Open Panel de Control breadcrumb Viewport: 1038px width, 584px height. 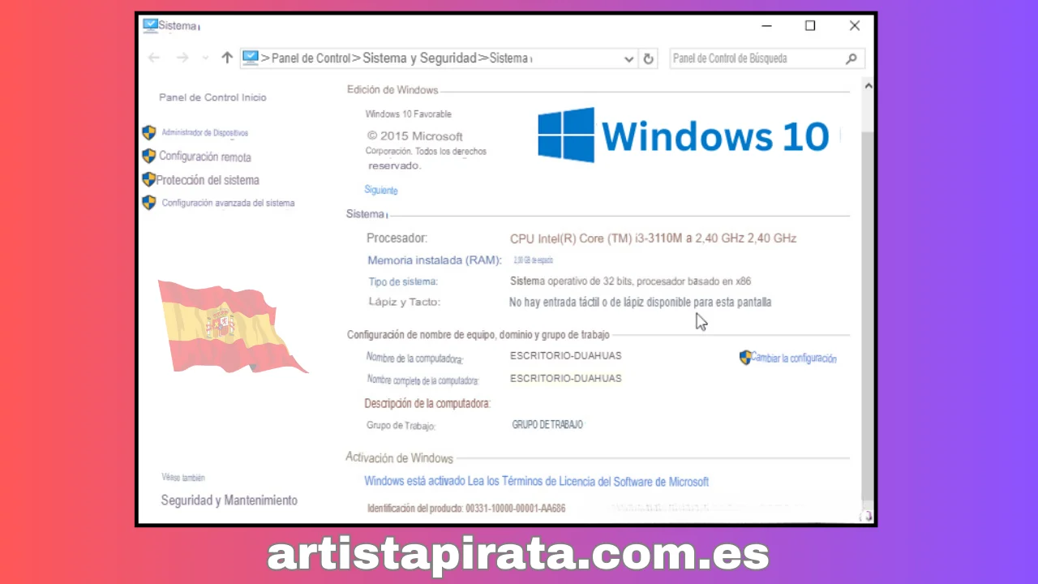[x=311, y=58]
